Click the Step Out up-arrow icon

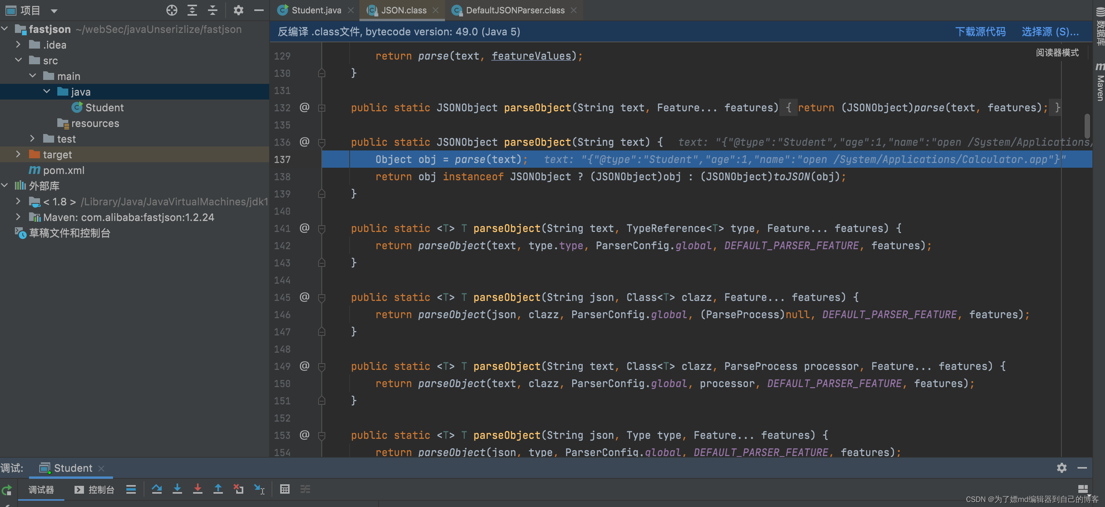pos(218,489)
